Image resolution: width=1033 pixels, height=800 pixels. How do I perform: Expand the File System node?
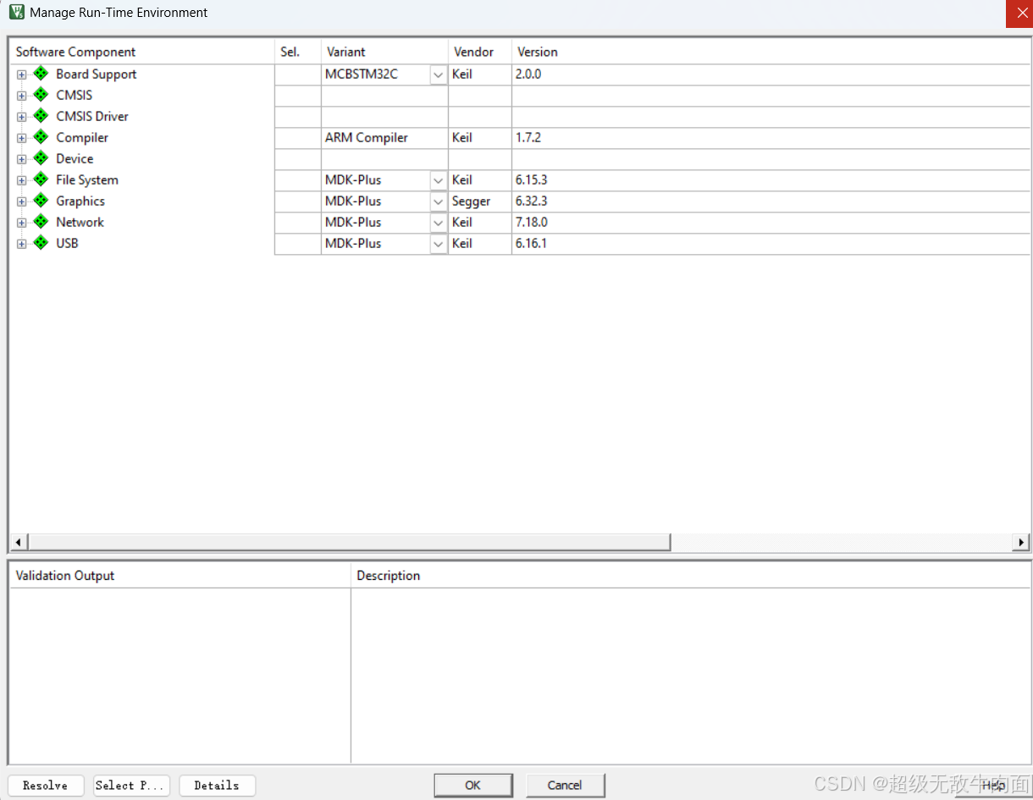[21, 180]
